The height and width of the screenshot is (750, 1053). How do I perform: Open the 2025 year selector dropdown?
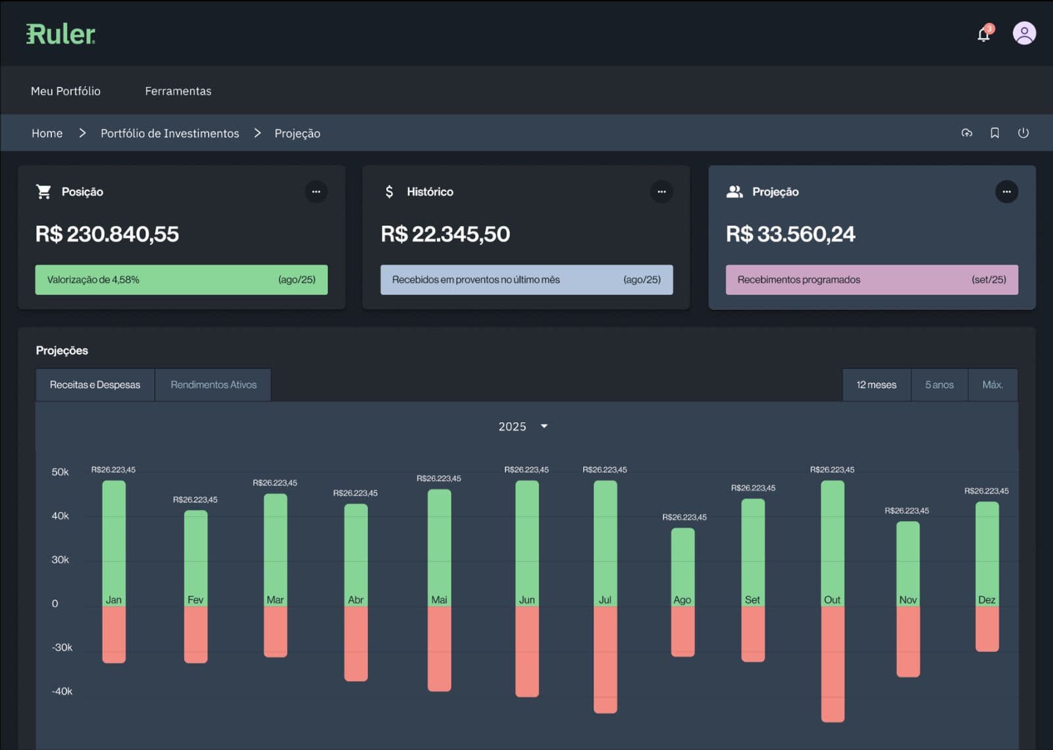(523, 426)
